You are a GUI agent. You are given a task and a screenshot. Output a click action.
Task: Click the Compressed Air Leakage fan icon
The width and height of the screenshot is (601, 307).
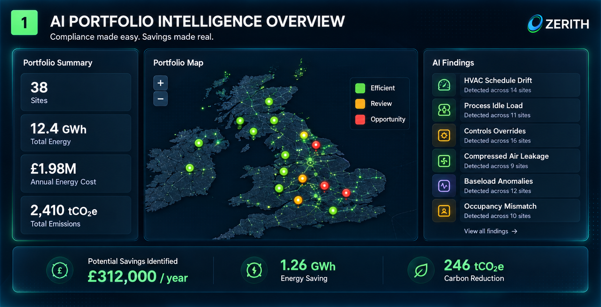click(x=444, y=161)
